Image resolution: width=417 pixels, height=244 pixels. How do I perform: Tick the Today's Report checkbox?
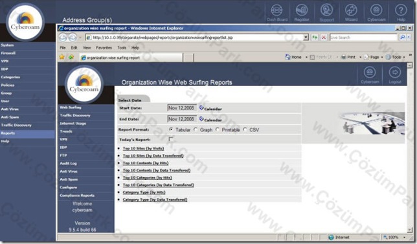(171, 139)
